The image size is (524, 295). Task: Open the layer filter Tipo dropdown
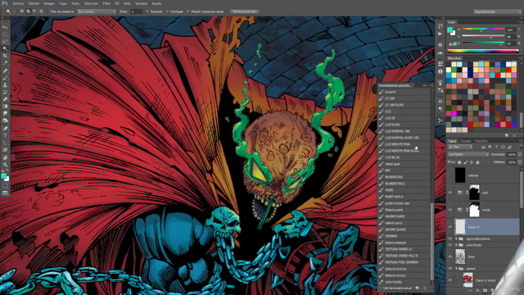pos(460,147)
